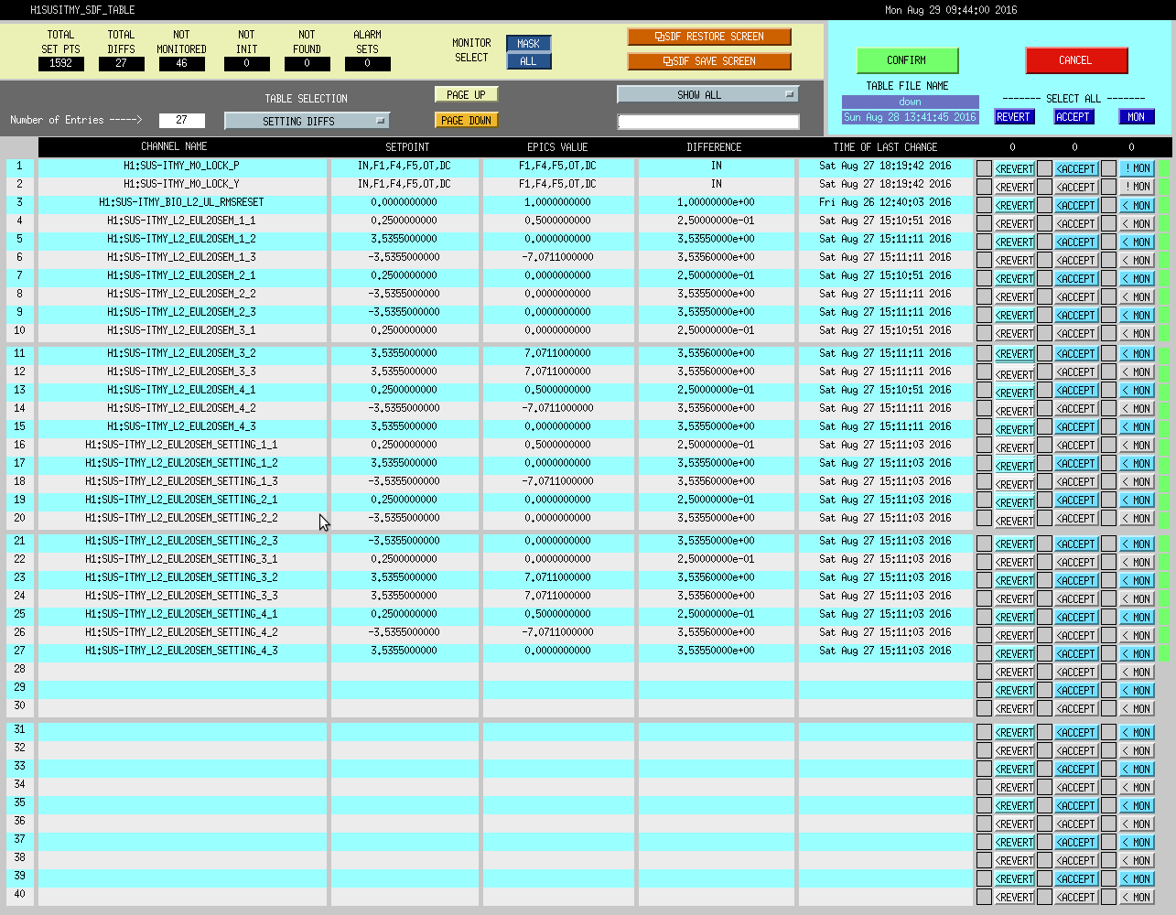Click ACCEPT for row 23 SETTING_3_2
The width and height of the screenshot is (1176, 915).
tap(1076, 580)
